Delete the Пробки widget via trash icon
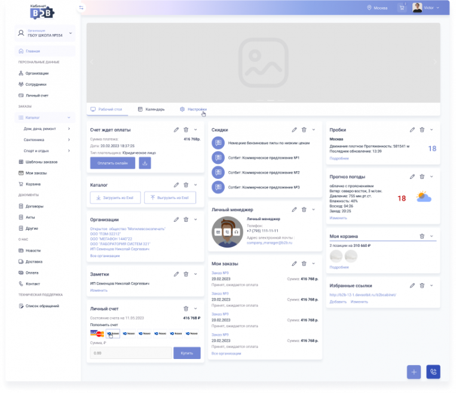This screenshot has height=393, width=456. pos(422,129)
